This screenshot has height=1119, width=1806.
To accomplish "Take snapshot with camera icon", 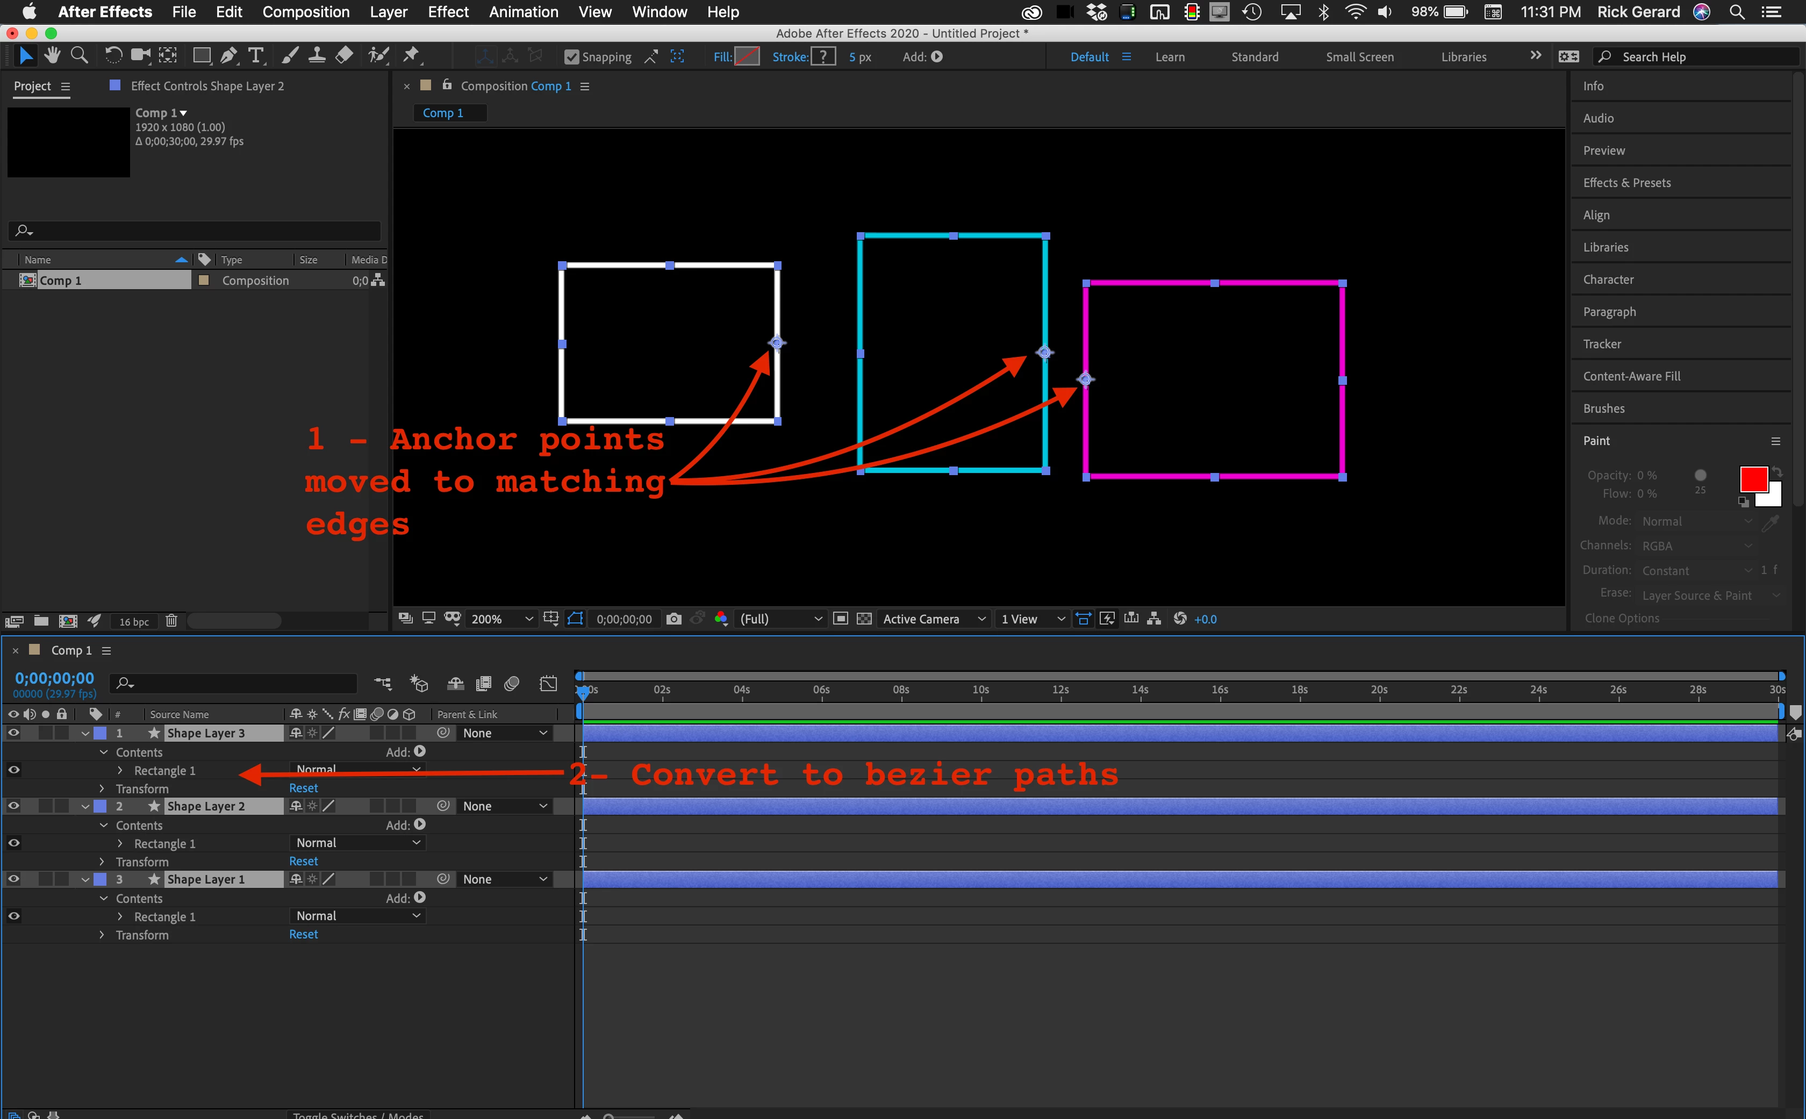I will [673, 619].
